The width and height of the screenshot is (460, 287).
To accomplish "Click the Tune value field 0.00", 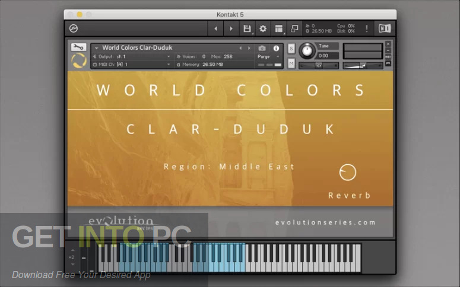I will tap(327, 56).
